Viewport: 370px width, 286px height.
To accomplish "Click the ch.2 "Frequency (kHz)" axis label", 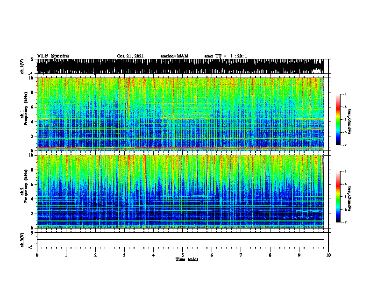I will click(x=26, y=186).
